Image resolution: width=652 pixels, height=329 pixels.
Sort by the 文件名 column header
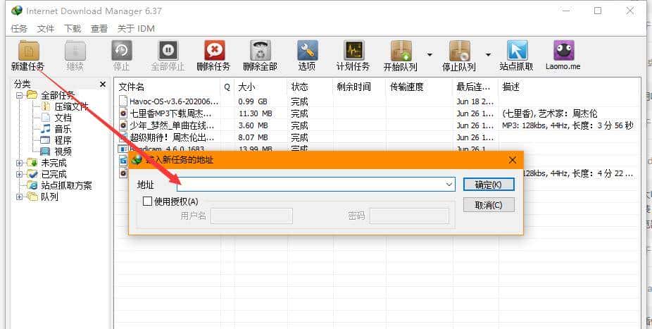(132, 87)
